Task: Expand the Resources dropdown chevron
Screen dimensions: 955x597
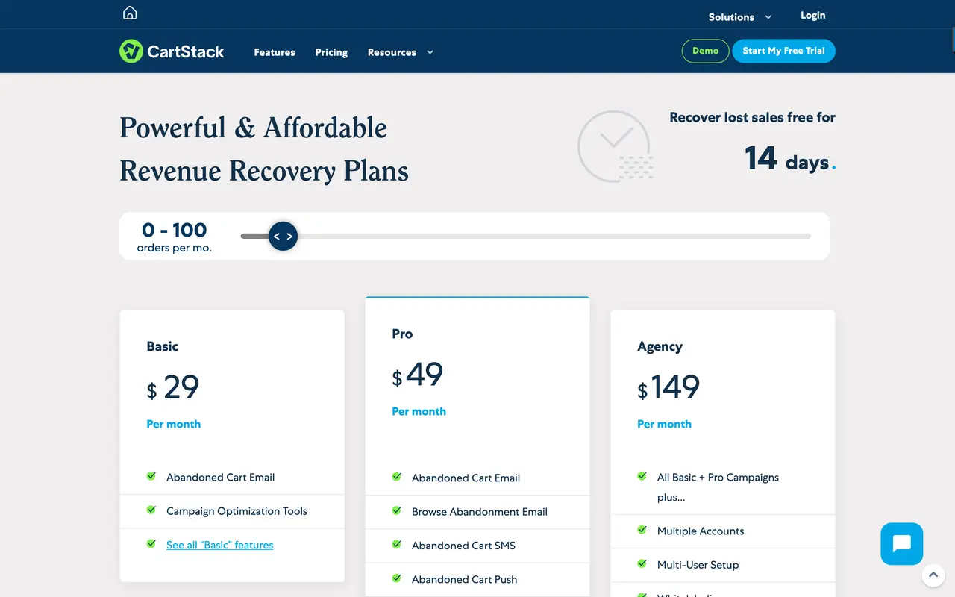Action: click(x=430, y=52)
